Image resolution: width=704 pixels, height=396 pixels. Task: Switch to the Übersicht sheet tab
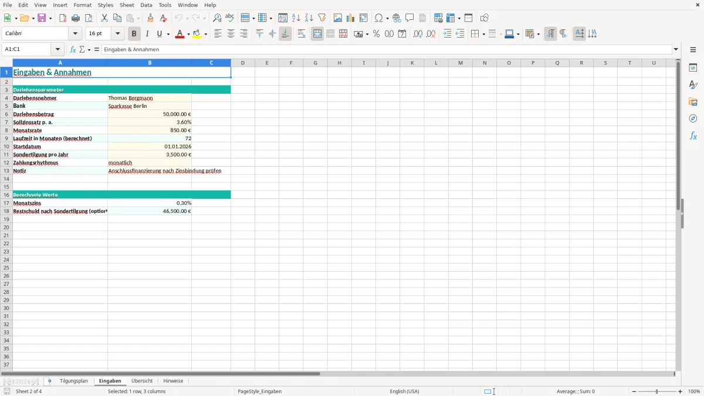[142, 381]
